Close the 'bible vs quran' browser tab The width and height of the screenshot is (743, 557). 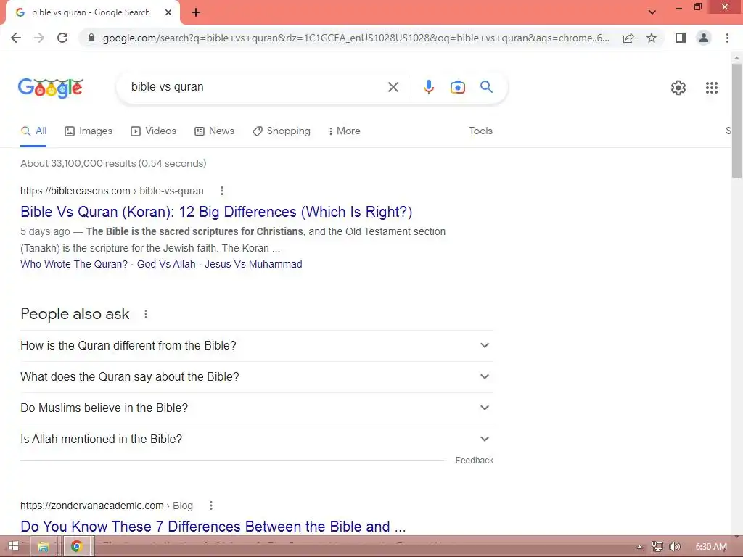tap(168, 12)
